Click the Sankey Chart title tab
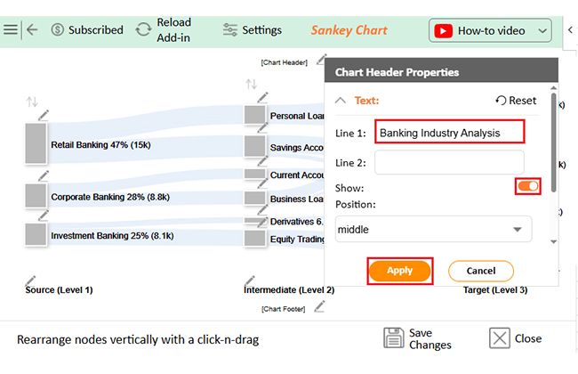 [349, 29]
